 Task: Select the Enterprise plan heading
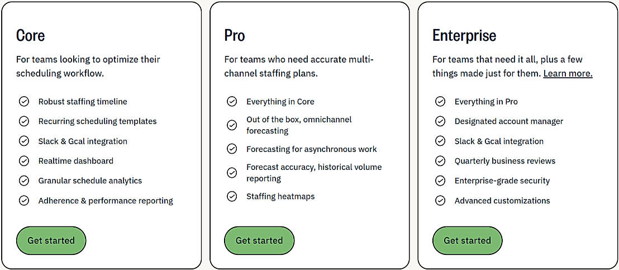point(464,36)
